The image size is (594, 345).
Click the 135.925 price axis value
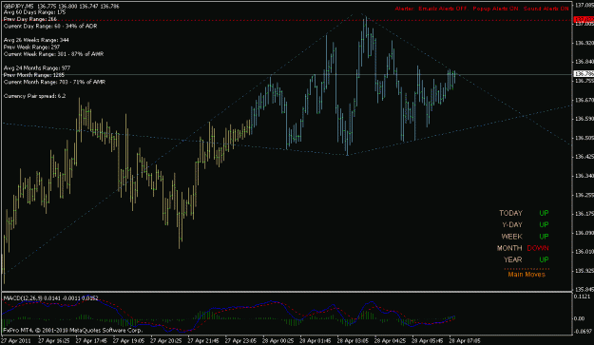click(x=584, y=271)
